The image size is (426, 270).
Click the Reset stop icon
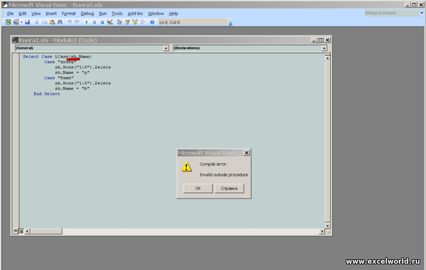tap(102, 22)
